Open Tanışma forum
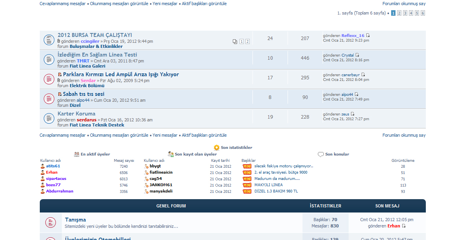Image resolution: width=453 pixels, height=240 pixels. 75,220
